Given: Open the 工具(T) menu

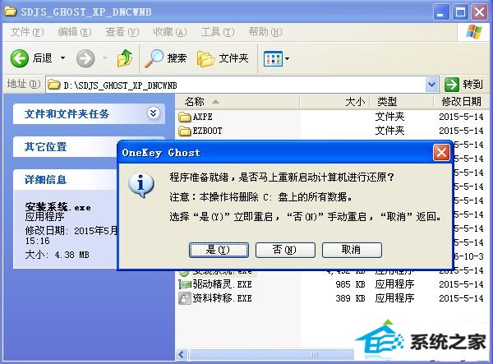Looking at the screenshot, I should tap(218, 32).
